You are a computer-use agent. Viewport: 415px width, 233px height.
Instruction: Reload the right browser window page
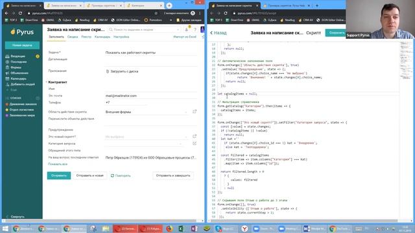226,13
